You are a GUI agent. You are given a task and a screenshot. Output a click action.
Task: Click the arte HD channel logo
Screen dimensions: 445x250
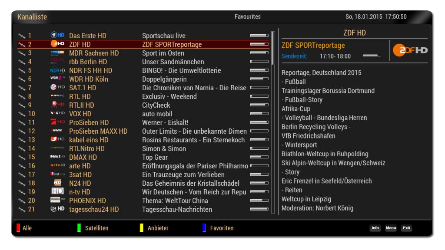57,165
